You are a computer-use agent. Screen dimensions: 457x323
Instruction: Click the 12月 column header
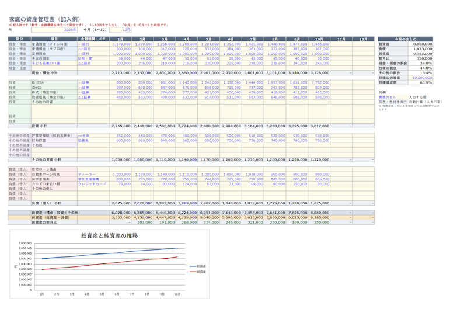[363, 39]
